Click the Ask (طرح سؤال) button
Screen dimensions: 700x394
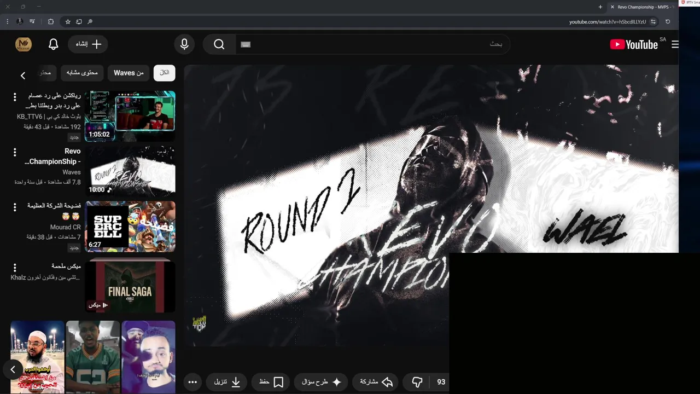tap(322, 382)
